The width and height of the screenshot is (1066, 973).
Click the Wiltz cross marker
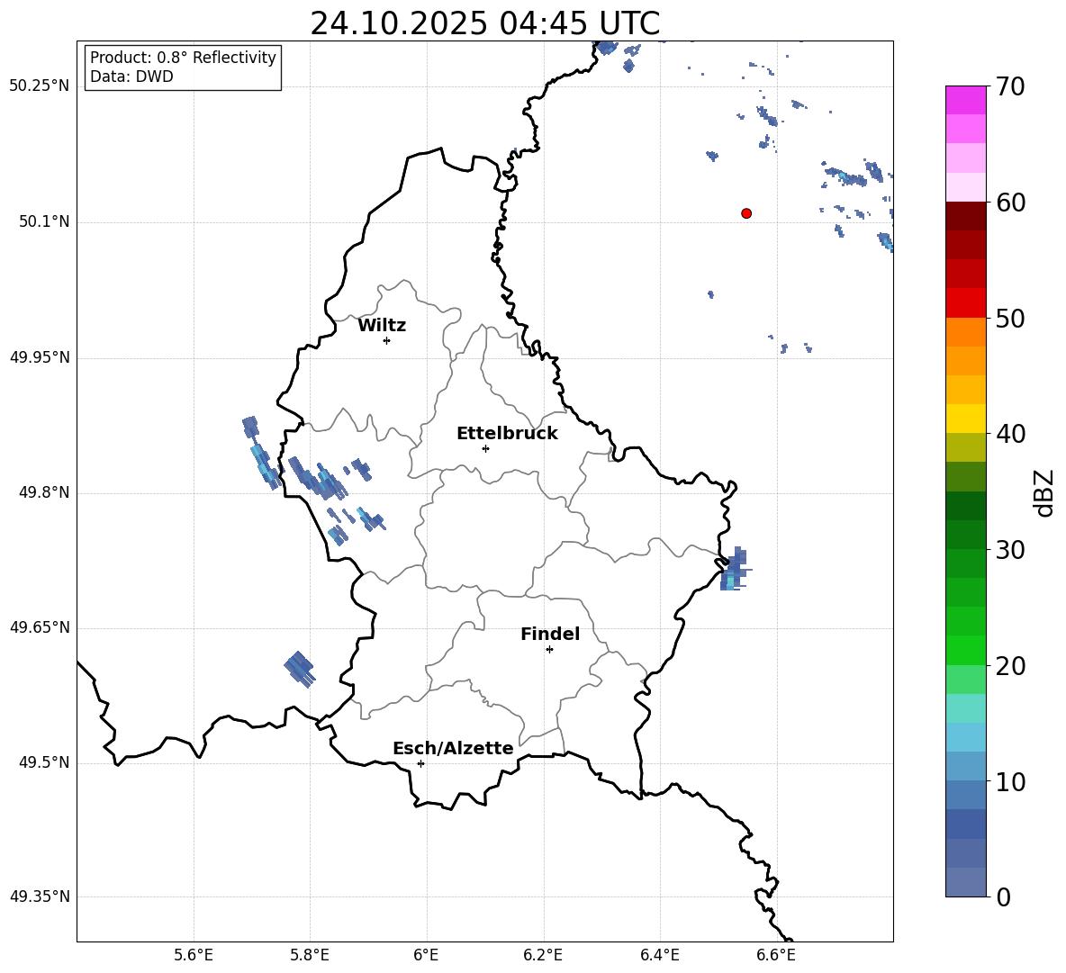point(387,341)
